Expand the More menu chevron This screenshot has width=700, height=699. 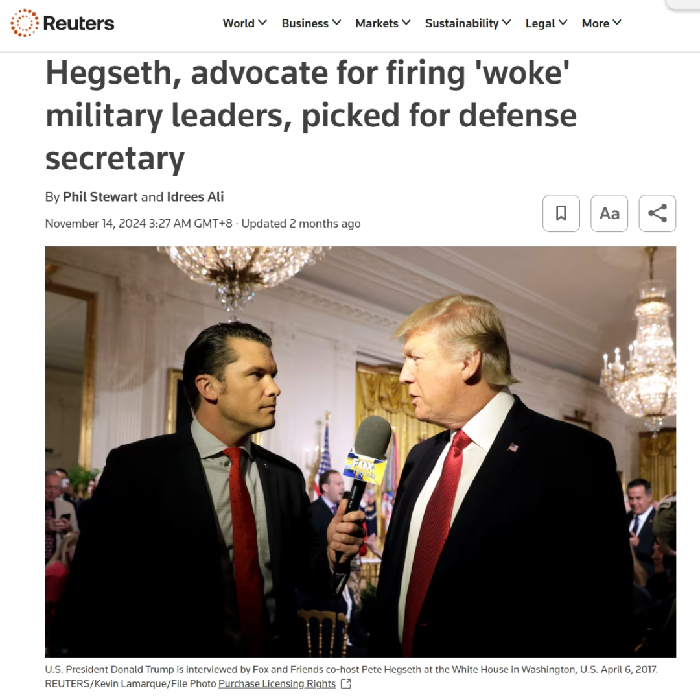[617, 23]
